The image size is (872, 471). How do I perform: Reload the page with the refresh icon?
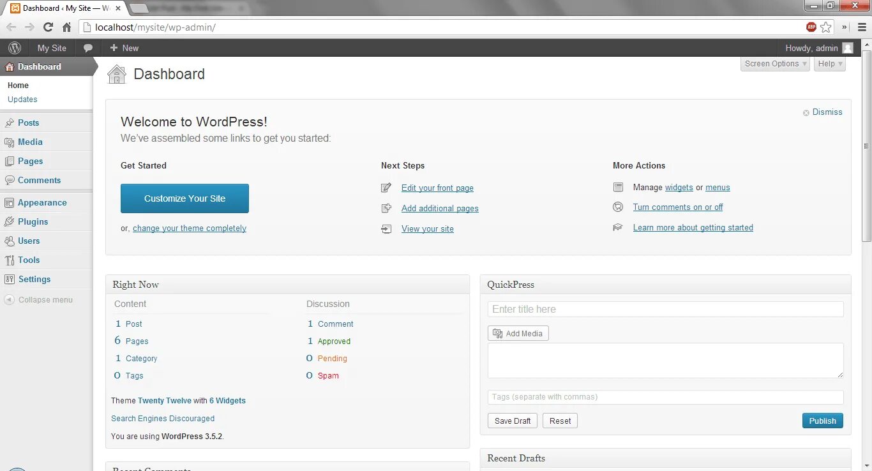point(48,27)
